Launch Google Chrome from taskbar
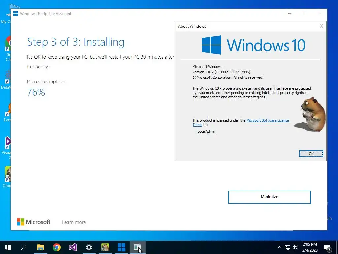The height and width of the screenshot is (254, 338). [x=57, y=247]
